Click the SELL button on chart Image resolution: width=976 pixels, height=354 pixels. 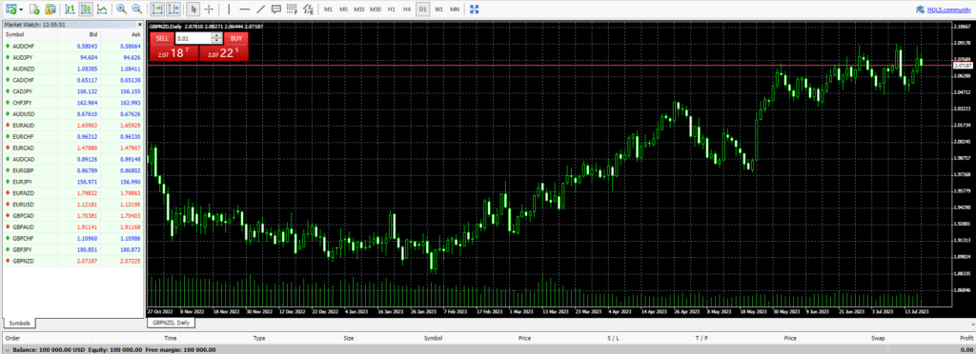[x=162, y=38]
